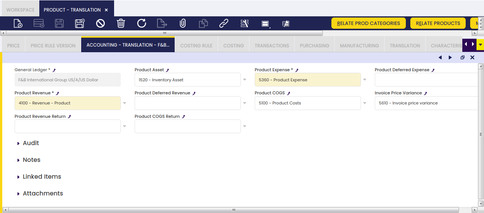Click the Relate Prod Categories button
This screenshot has width=484, height=213.
coord(368,23)
